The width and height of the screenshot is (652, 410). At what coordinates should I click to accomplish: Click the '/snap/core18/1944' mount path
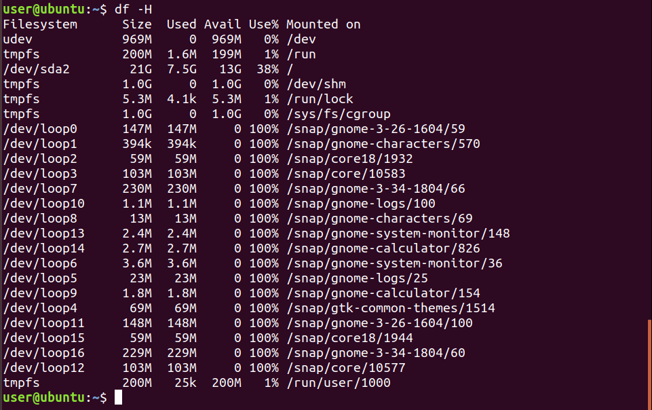tap(349, 338)
